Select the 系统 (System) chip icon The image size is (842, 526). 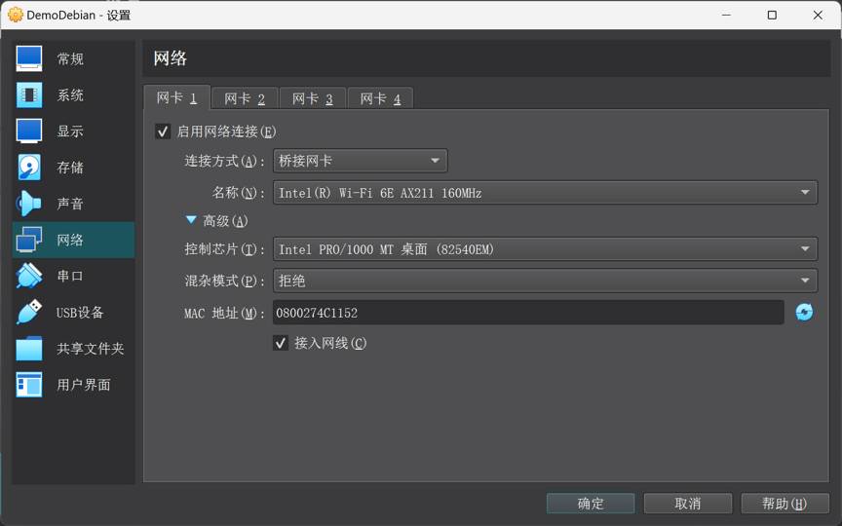pos(29,94)
